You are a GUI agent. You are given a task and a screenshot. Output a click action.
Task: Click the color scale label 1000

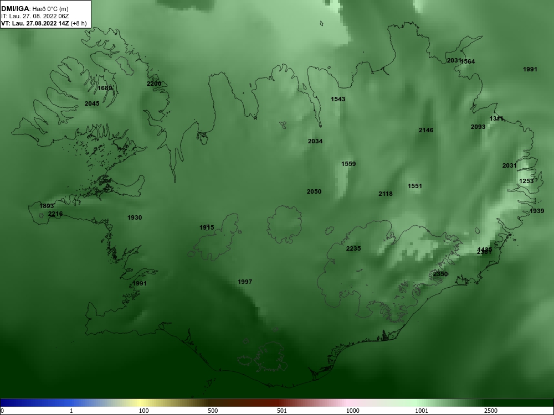pyautogui.click(x=352, y=411)
